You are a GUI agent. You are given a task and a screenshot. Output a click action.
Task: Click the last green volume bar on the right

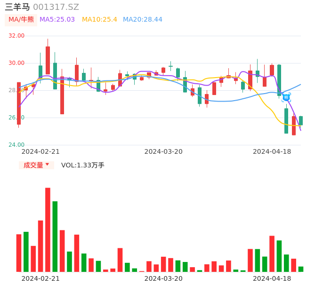coord(301,269)
